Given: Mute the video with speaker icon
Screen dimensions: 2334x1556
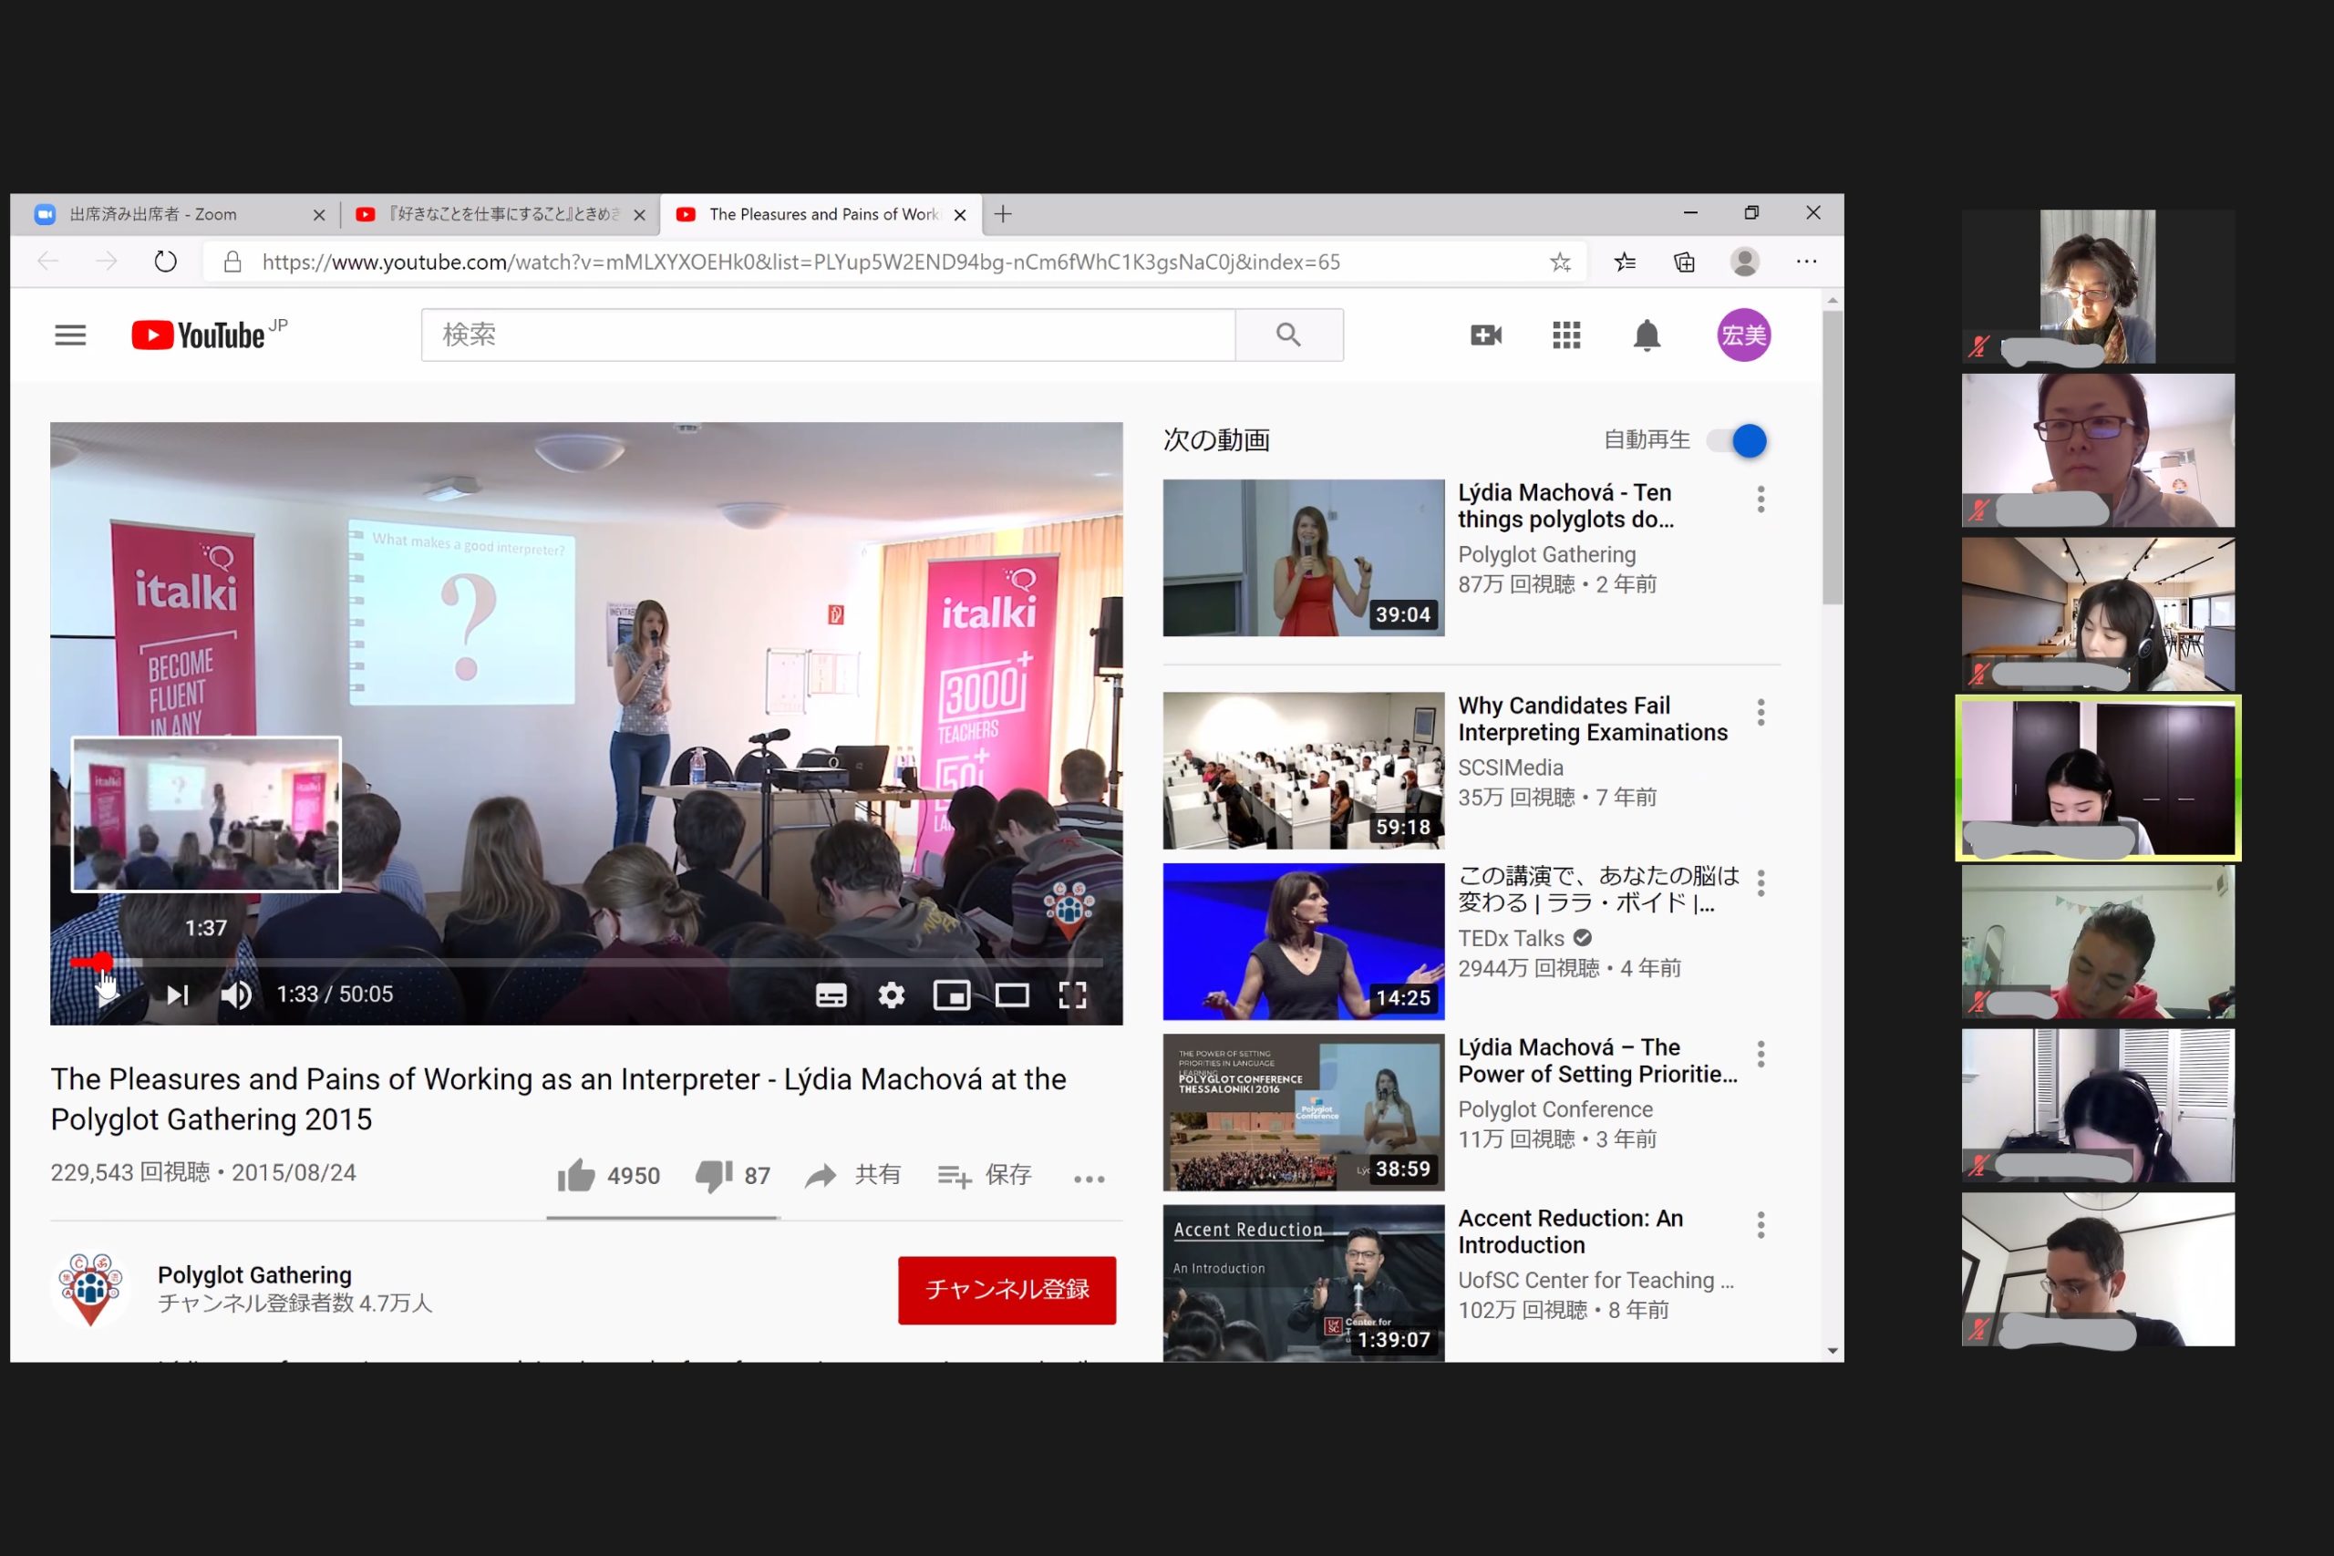Looking at the screenshot, I should (236, 994).
